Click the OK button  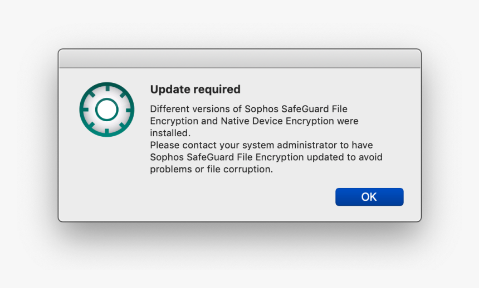(x=369, y=197)
